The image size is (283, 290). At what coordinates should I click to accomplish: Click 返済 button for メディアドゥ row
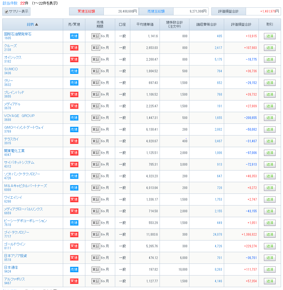click(270, 106)
